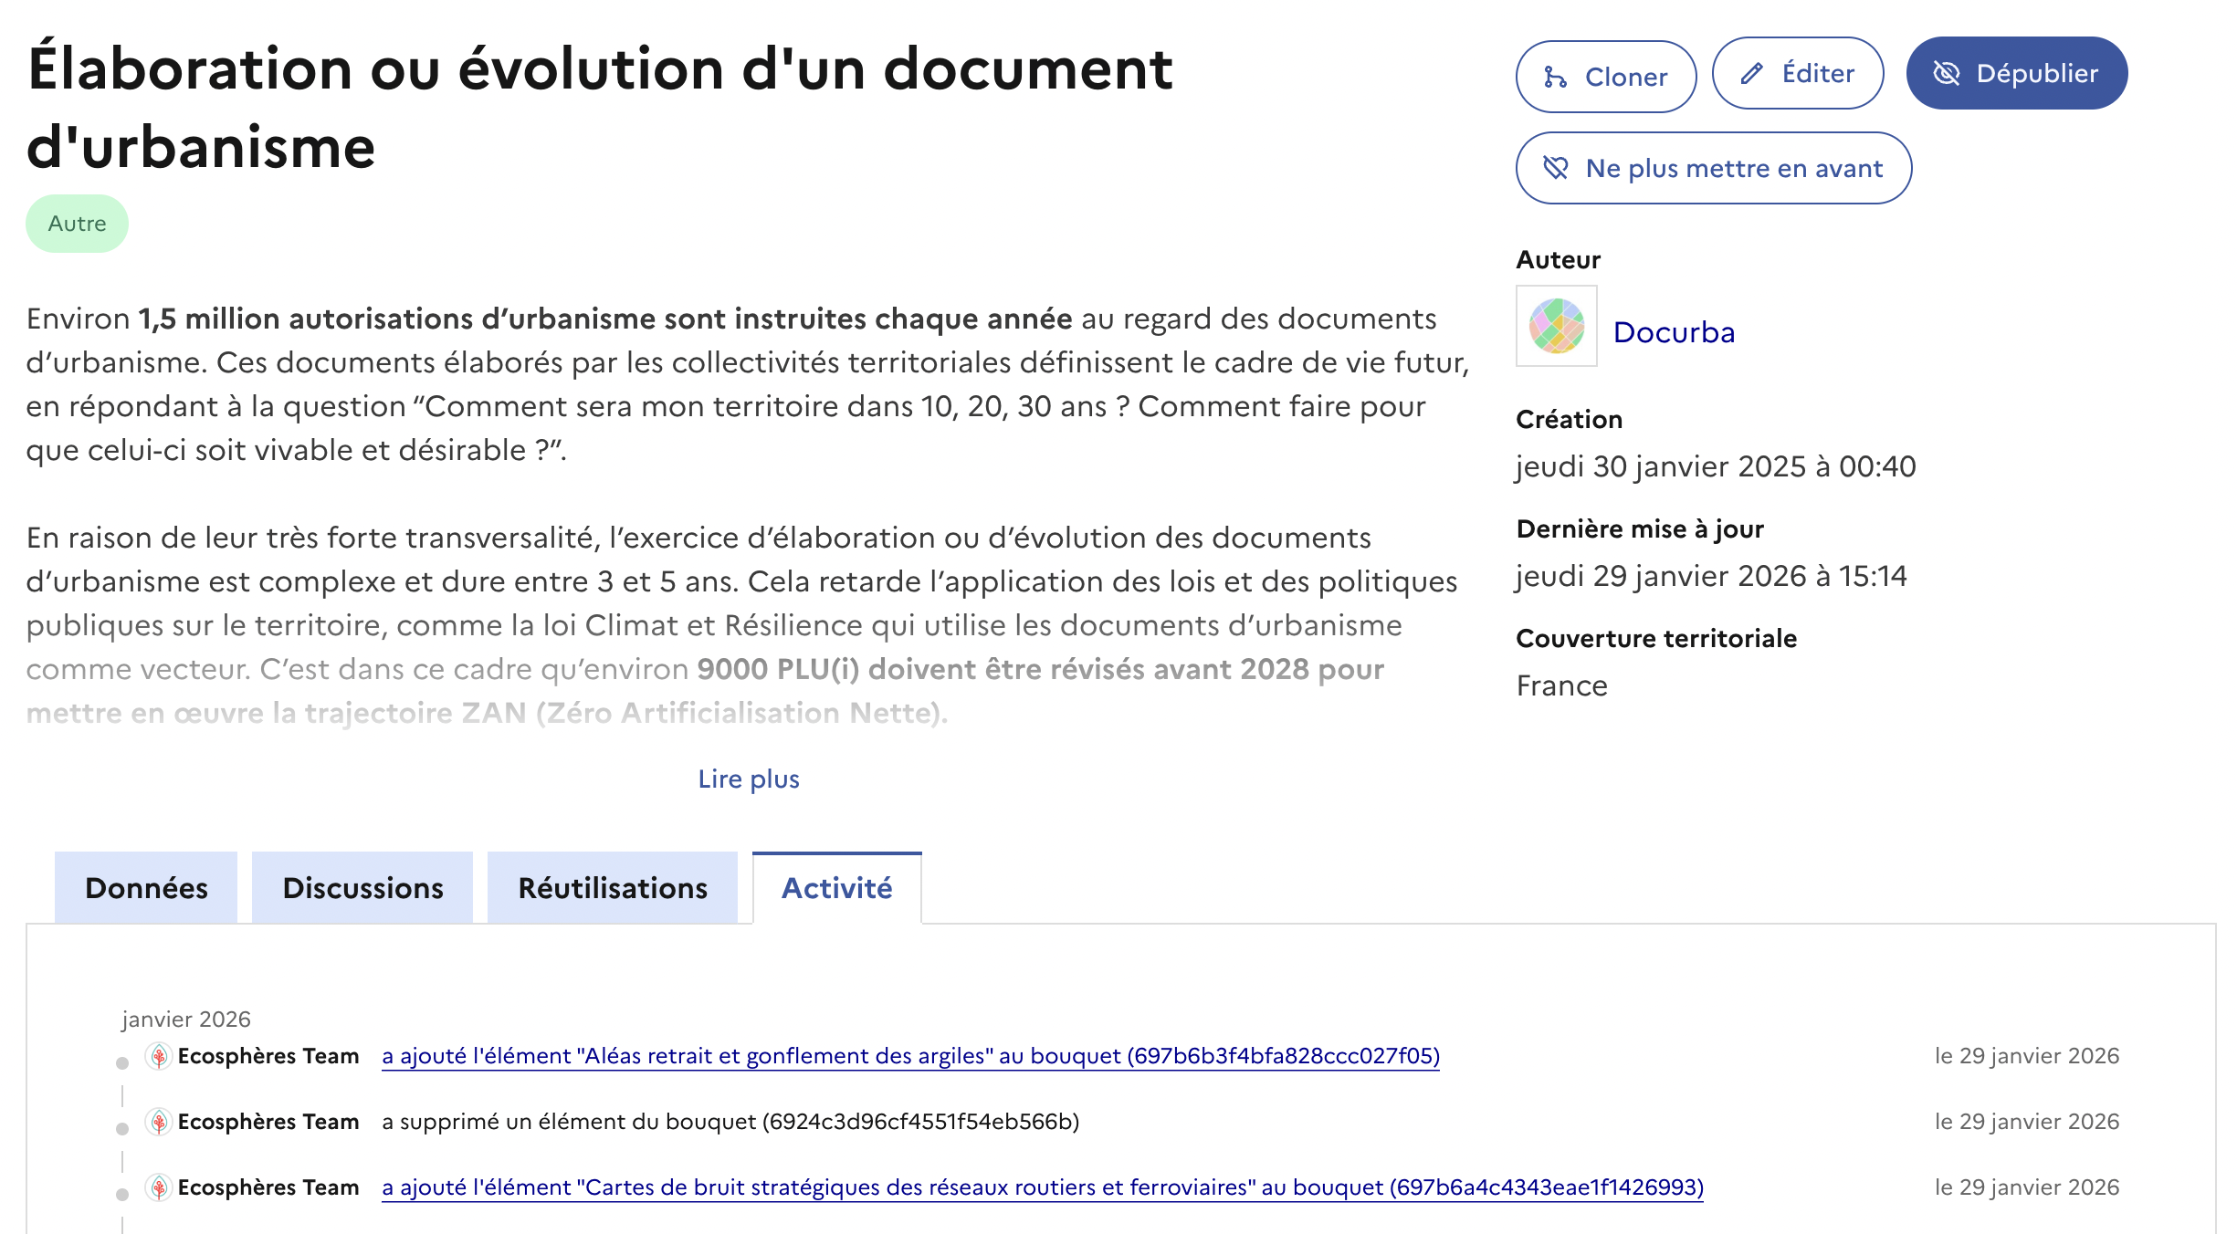Open the Docurba author link

pos(1674,332)
